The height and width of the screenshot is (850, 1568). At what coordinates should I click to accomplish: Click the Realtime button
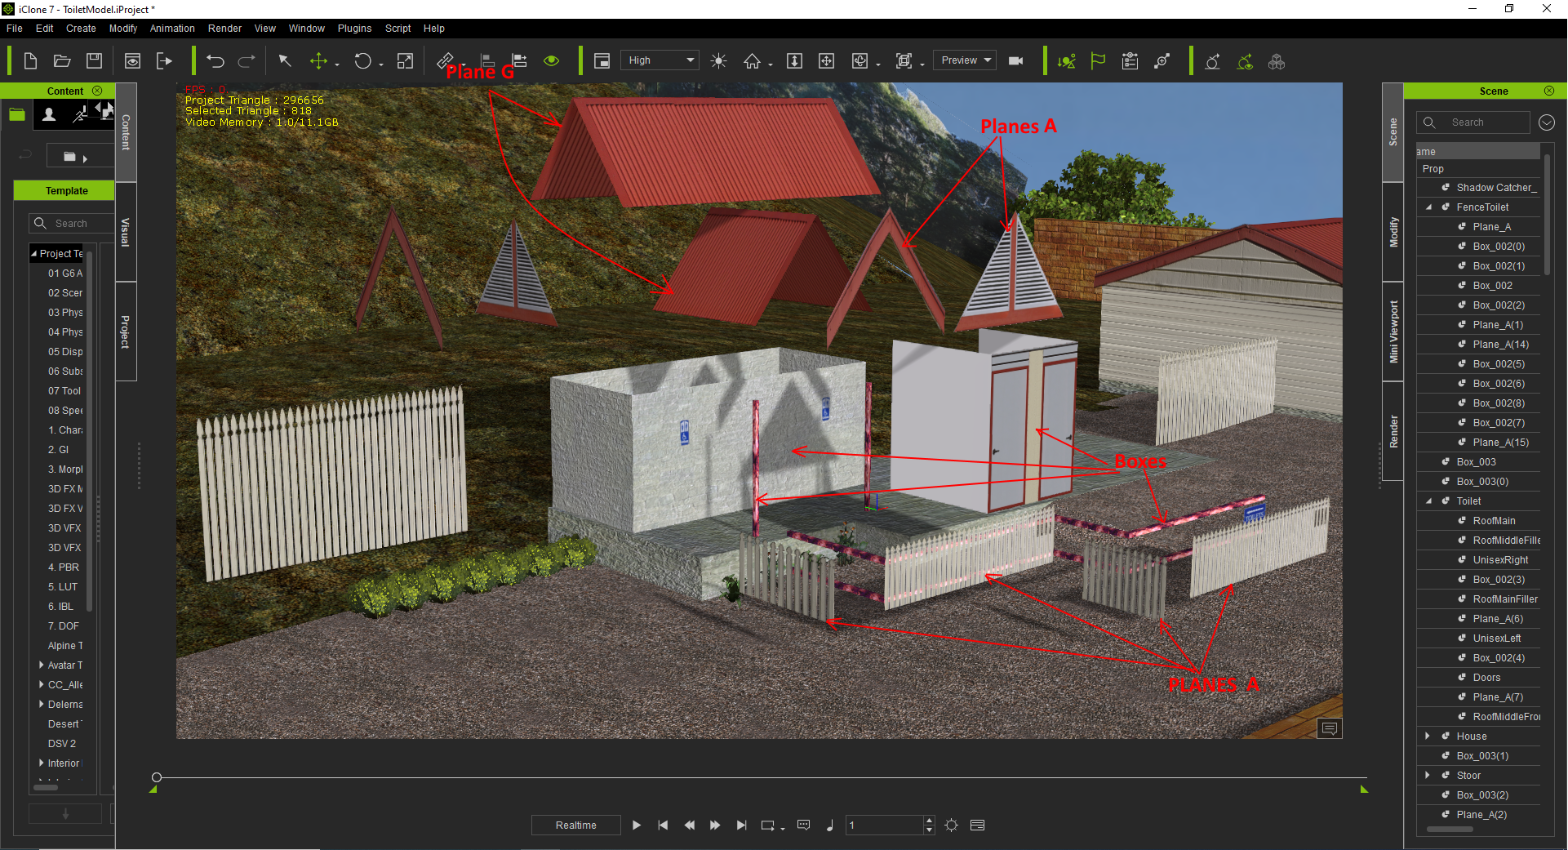576,826
